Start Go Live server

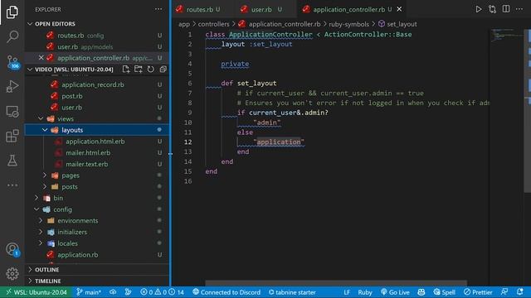(x=395, y=292)
